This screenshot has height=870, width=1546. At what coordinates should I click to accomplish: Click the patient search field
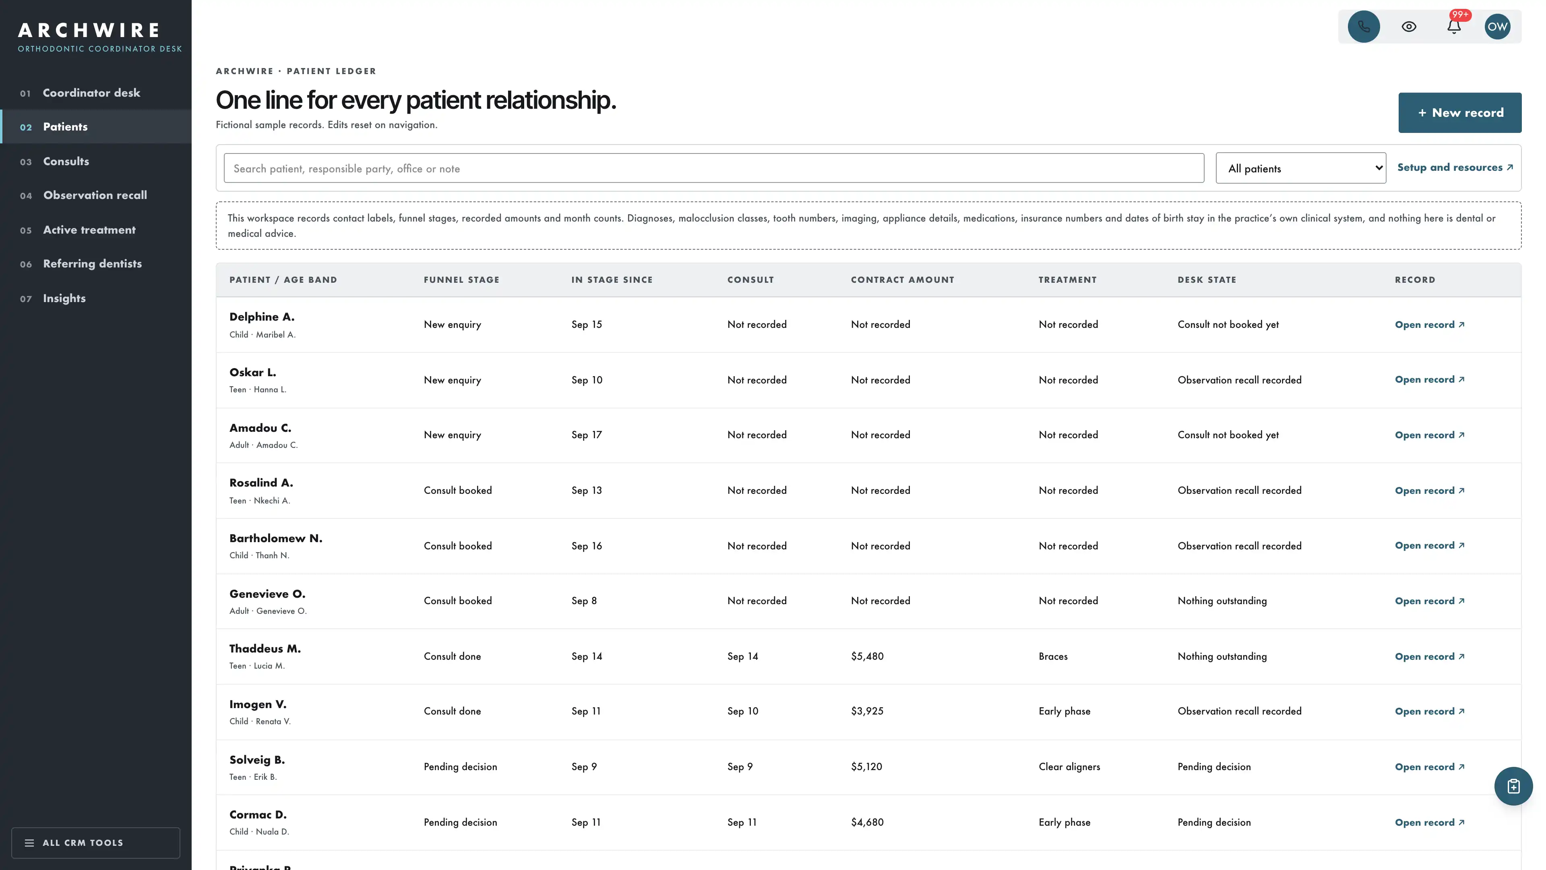pos(713,168)
